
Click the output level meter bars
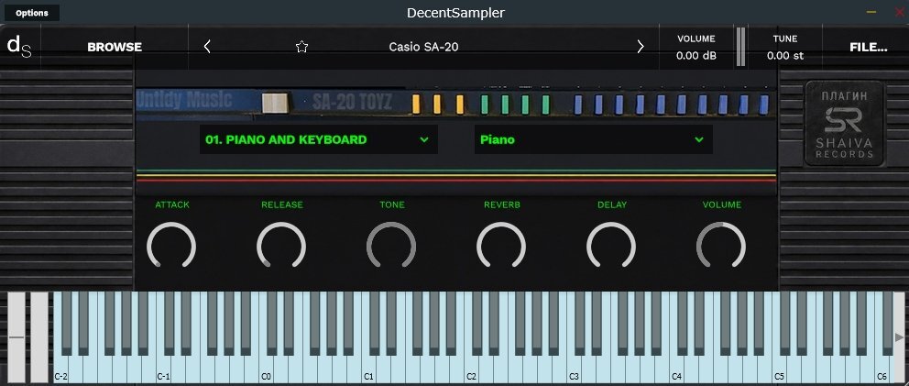[741, 47]
